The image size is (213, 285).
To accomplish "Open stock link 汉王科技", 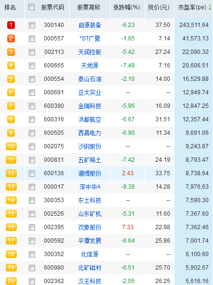I will [89, 281].
